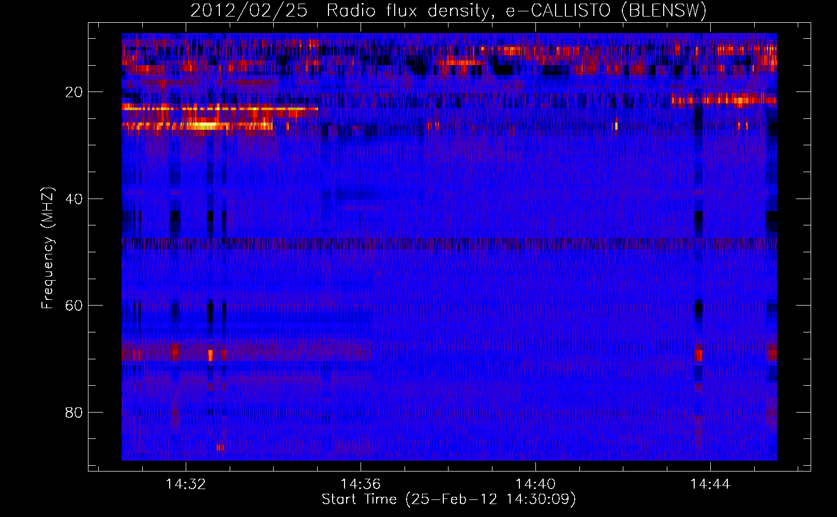This screenshot has width=837, height=517.
Task: Click the 60 frequency tick label
Action: tap(74, 306)
